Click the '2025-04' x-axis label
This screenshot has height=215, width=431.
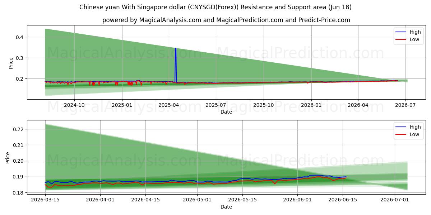coord(169,105)
